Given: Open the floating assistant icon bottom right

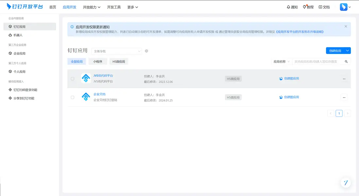Looking at the screenshot, I should point(346,183).
